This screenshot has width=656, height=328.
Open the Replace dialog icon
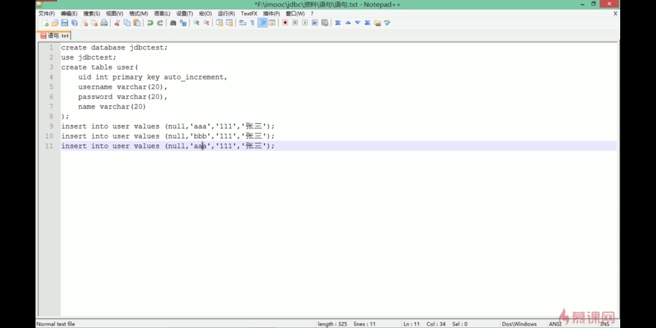pos(183,22)
